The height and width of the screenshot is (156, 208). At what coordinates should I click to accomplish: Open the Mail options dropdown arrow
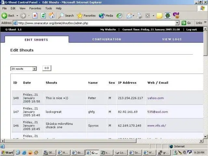pyautogui.click(x=134, y=16)
